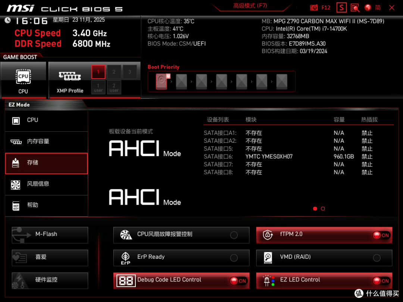Select the 存储 storage tab
403x302 pixels.
[47, 163]
